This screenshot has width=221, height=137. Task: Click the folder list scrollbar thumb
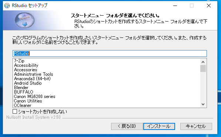(203, 68)
